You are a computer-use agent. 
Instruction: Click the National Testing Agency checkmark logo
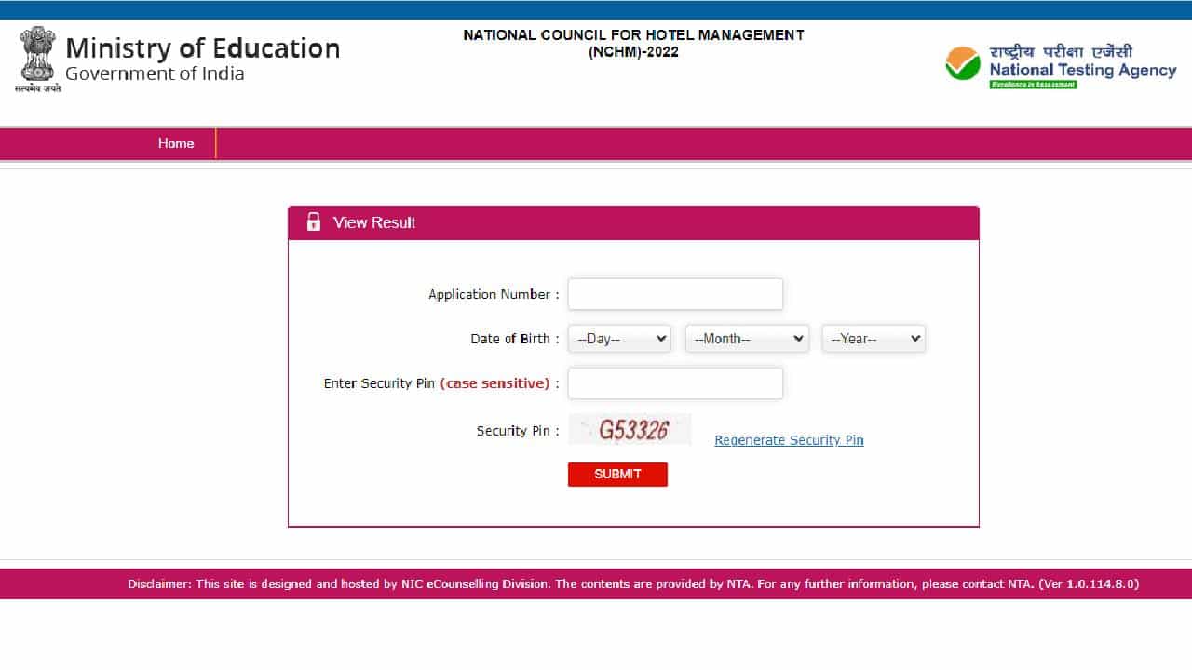point(963,63)
